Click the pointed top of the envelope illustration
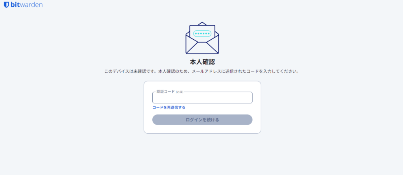The image size is (403, 175). tap(202, 23)
